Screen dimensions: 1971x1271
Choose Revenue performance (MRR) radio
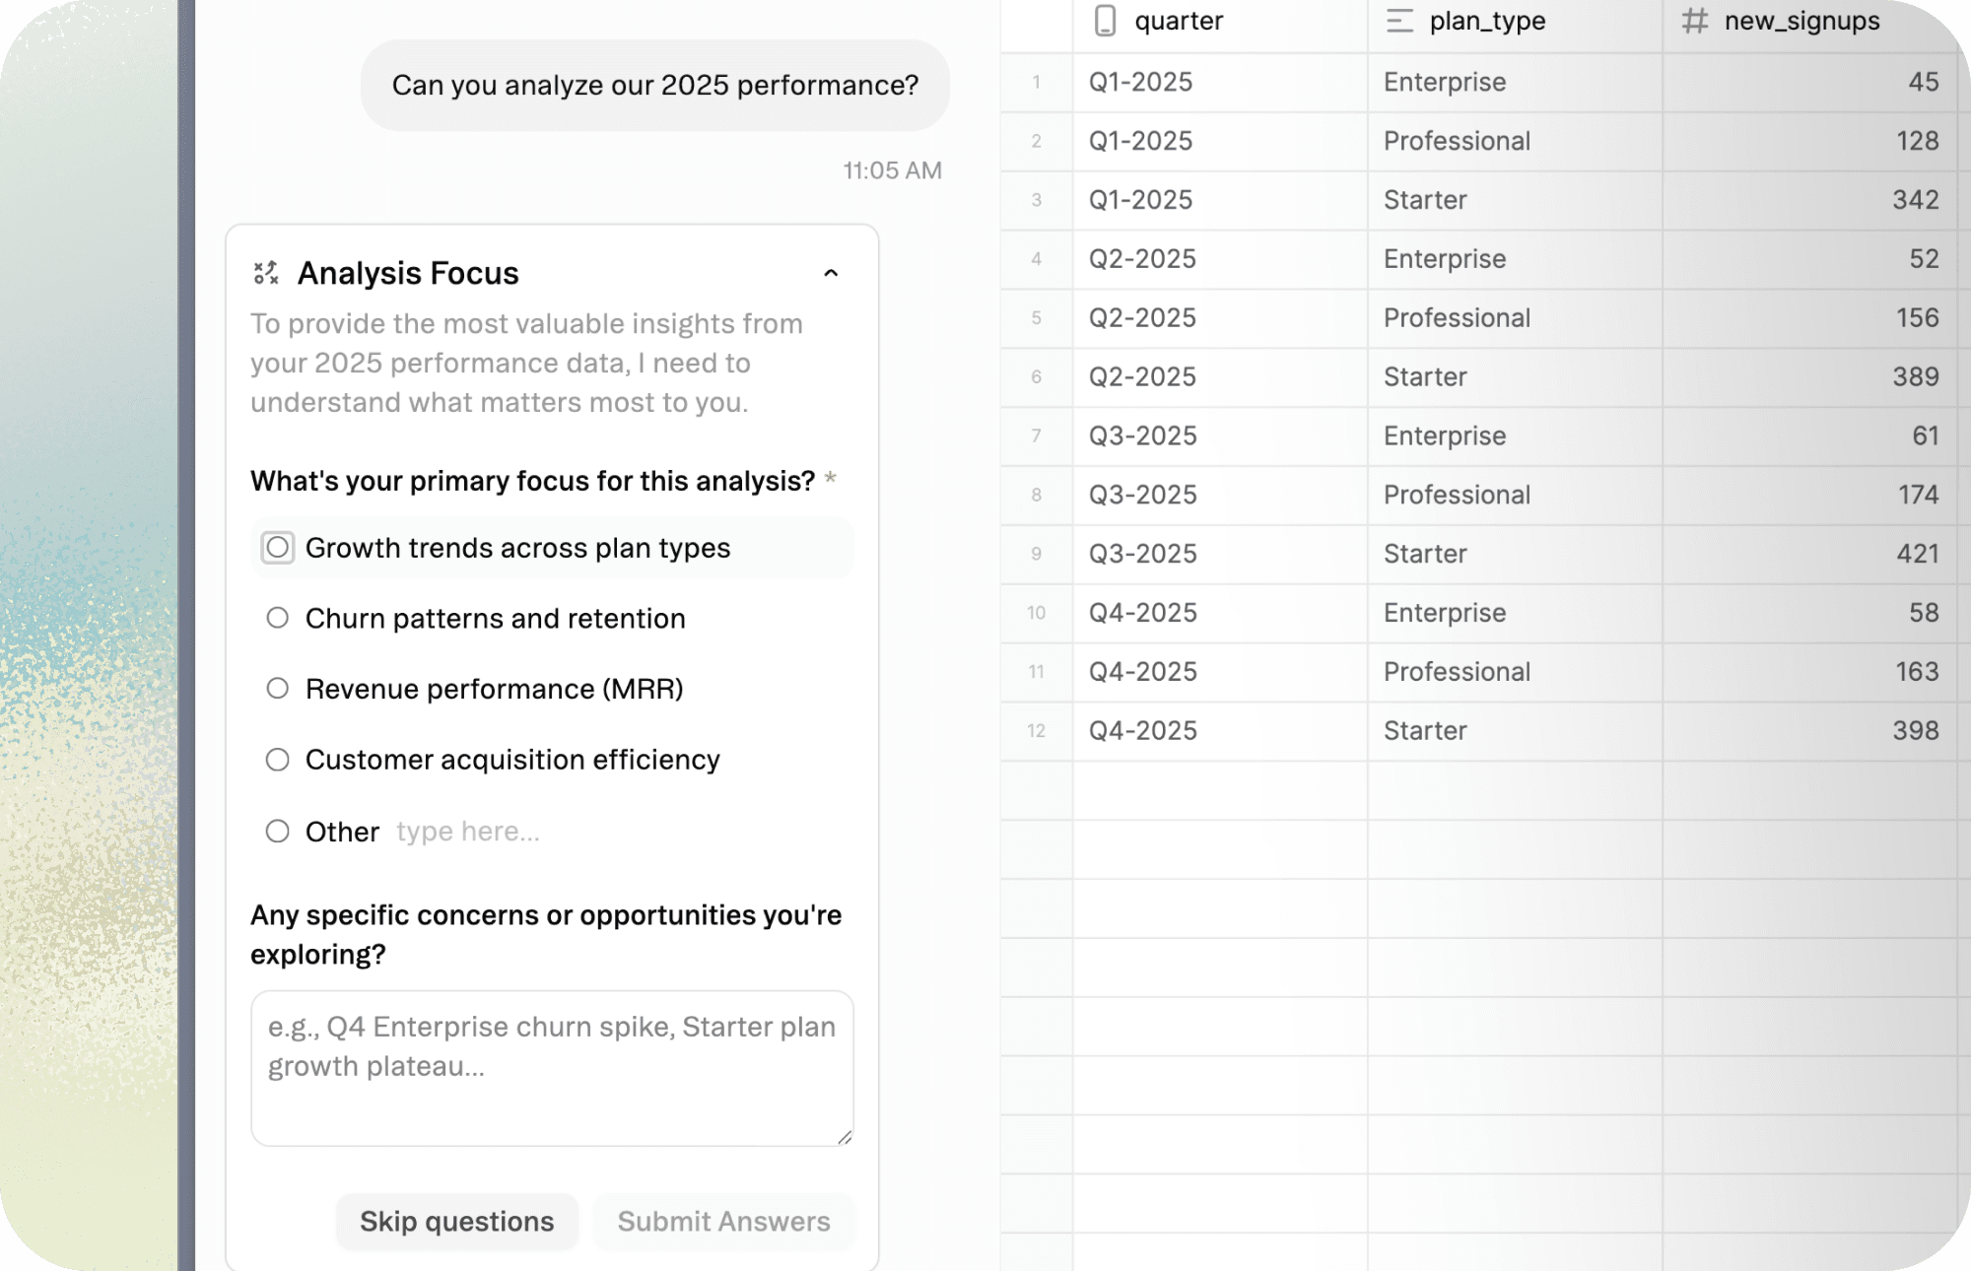(x=278, y=689)
